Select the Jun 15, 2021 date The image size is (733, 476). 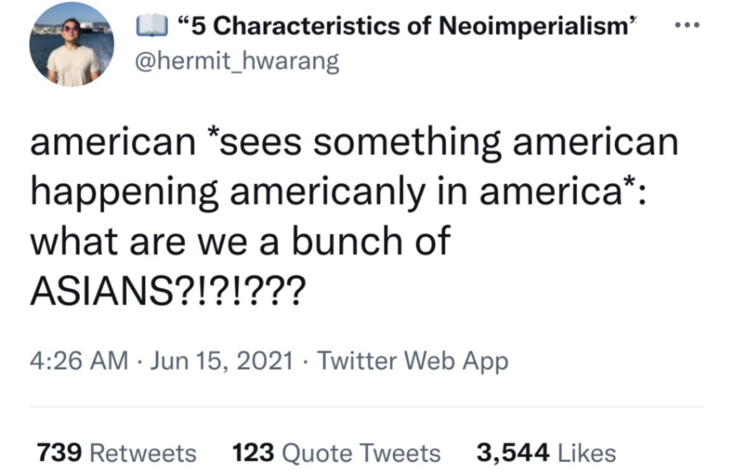coord(222,361)
